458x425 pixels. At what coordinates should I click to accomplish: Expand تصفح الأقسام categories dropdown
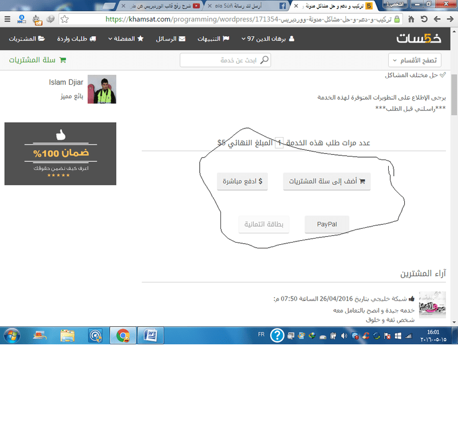click(414, 60)
